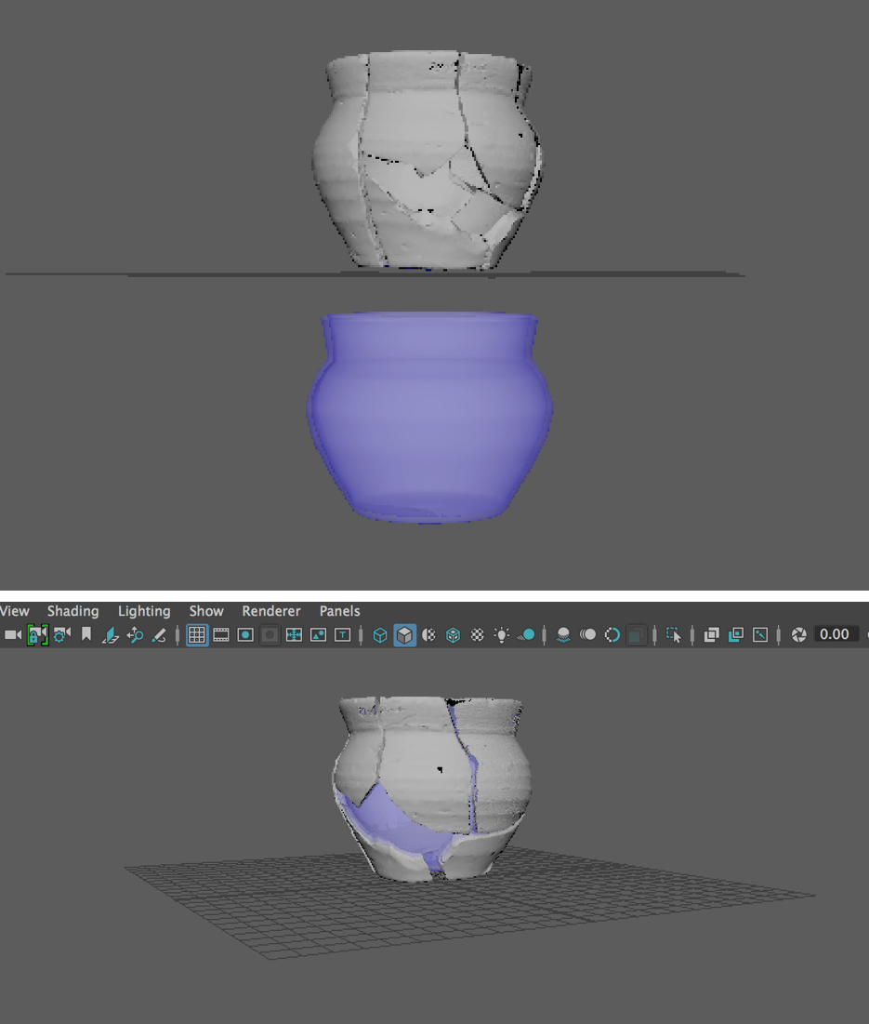Click the Use All Lights bulb icon
Viewport: 869px width, 1024px height.
tap(502, 635)
